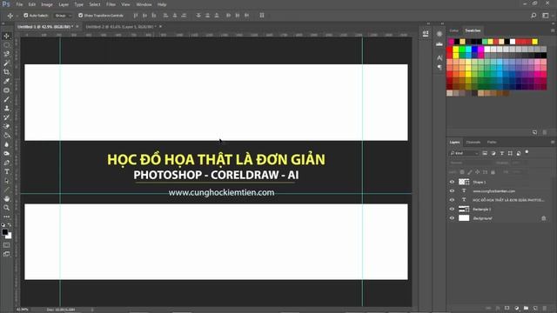Image resolution: width=557 pixels, height=313 pixels.
Task: Open the workspace switcher in options bar
Action: [x=546, y=16]
